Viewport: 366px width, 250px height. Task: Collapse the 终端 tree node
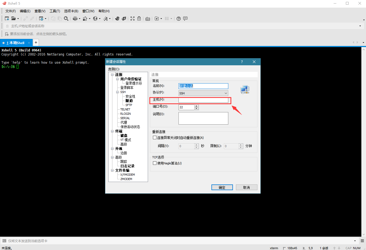tap(112, 131)
